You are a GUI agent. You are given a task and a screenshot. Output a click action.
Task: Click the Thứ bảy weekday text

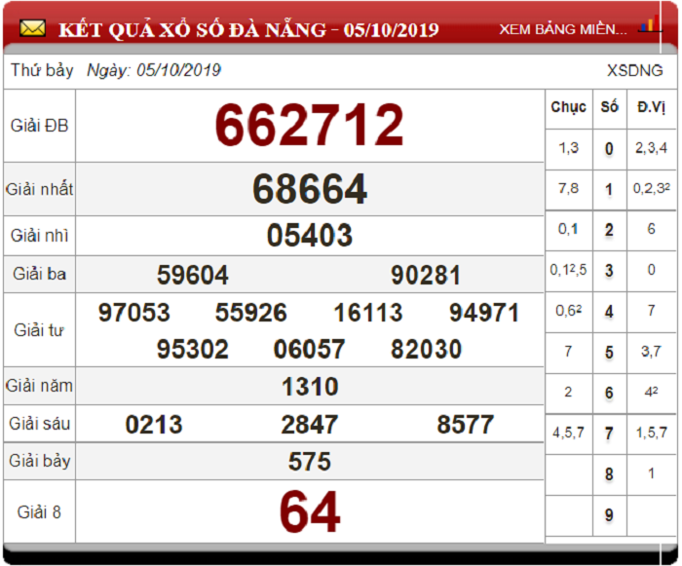click(42, 70)
